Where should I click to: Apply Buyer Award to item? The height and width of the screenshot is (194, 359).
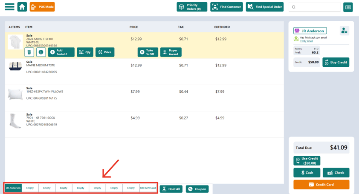[x=171, y=52]
